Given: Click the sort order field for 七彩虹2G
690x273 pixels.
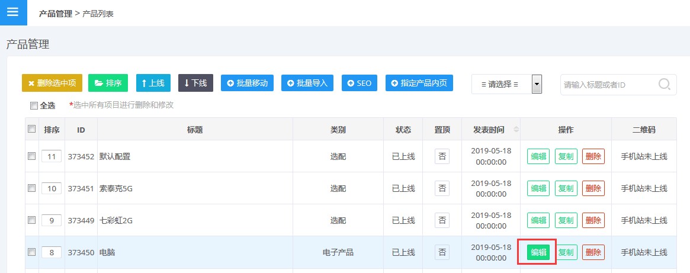Looking at the screenshot, I should [x=52, y=220].
